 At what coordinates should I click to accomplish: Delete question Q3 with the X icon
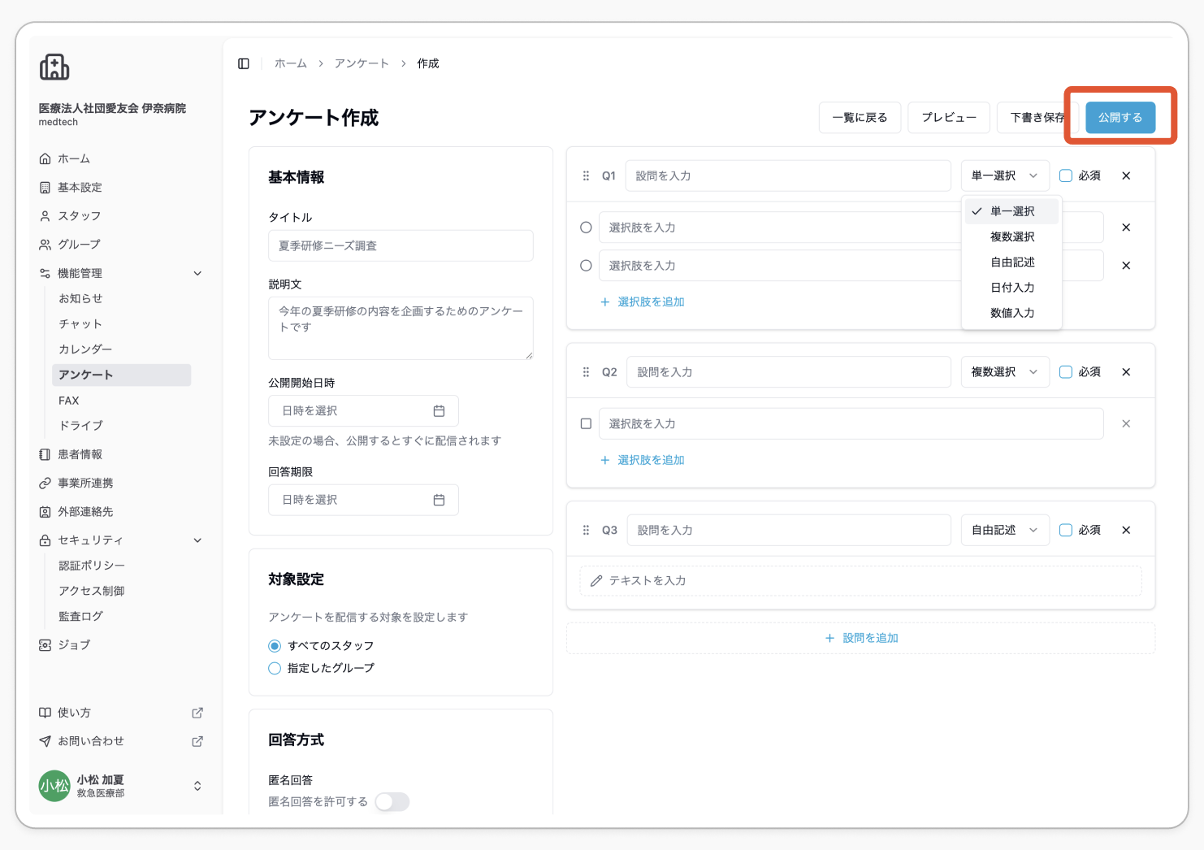[x=1126, y=530]
